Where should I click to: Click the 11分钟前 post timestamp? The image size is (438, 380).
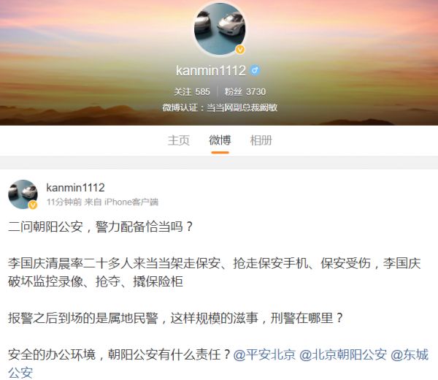[x=64, y=202]
